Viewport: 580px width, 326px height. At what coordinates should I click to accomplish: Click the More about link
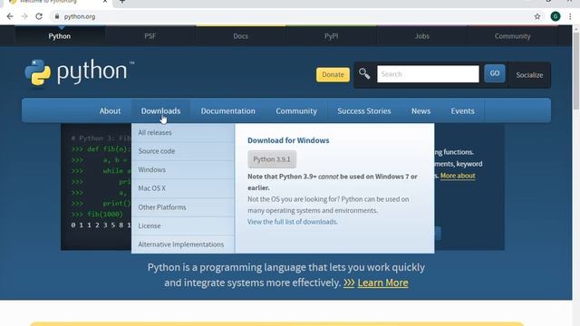458,176
